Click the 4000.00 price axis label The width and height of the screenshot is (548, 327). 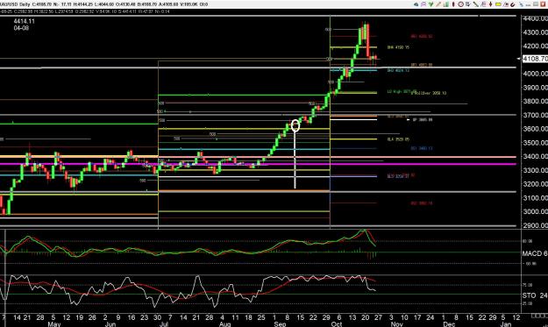tap(535, 74)
